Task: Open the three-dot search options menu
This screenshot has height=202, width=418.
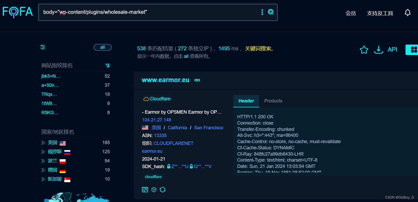Action: point(262,12)
